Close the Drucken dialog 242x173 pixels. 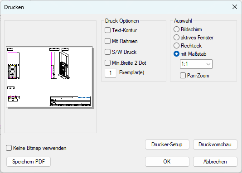coord(235,7)
